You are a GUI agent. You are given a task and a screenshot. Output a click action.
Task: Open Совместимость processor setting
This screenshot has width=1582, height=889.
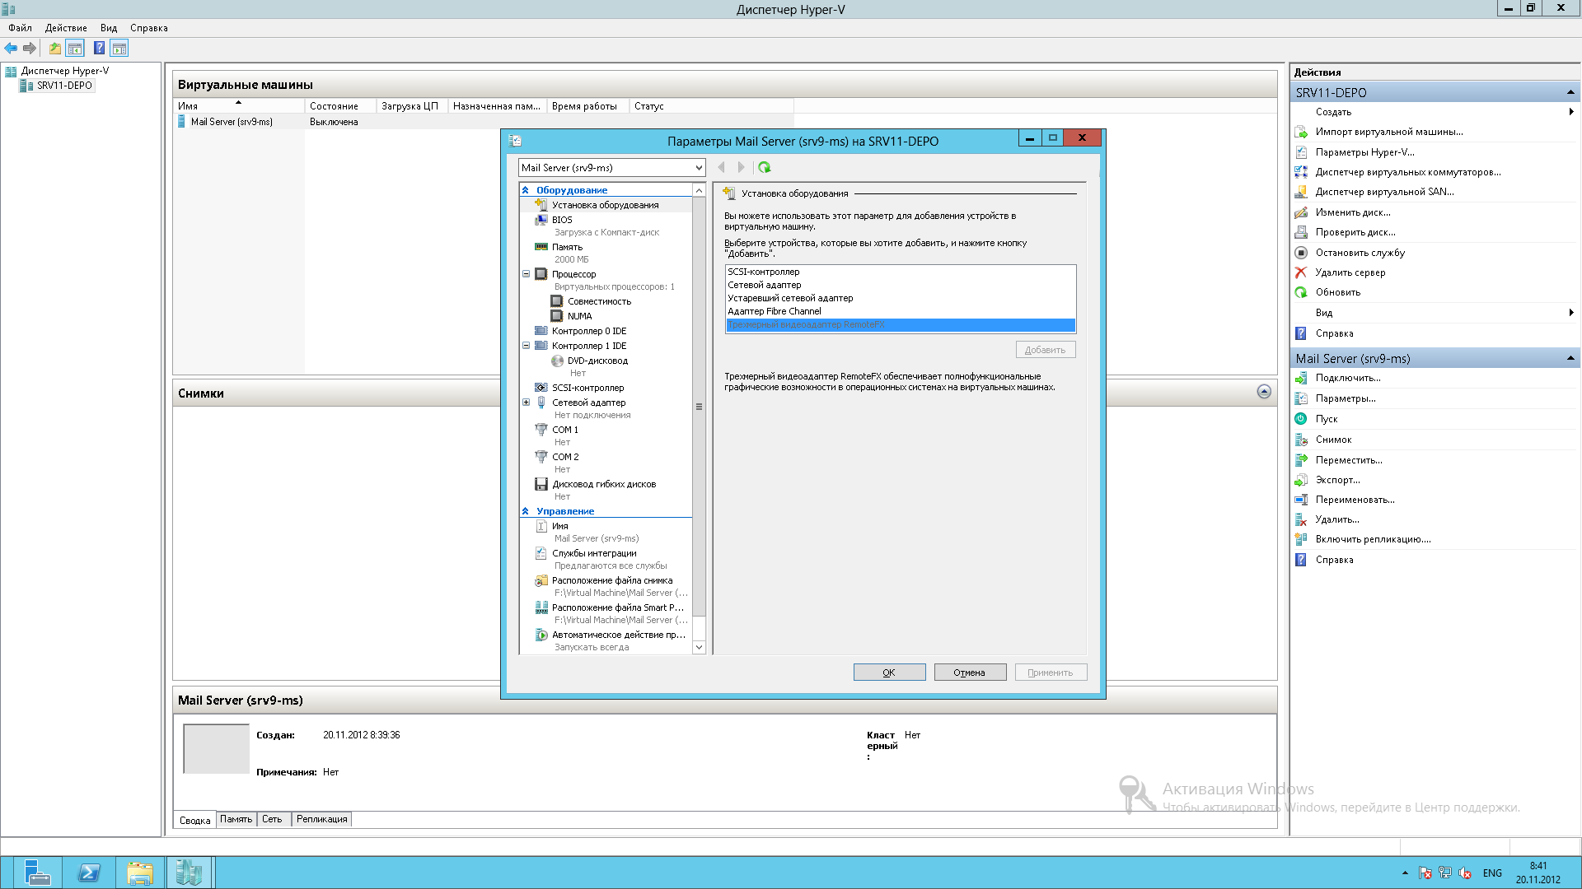[x=599, y=301]
